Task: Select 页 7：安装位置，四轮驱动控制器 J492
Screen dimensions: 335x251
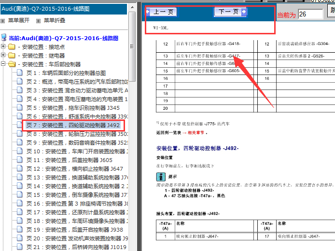Action: [x=73, y=125]
